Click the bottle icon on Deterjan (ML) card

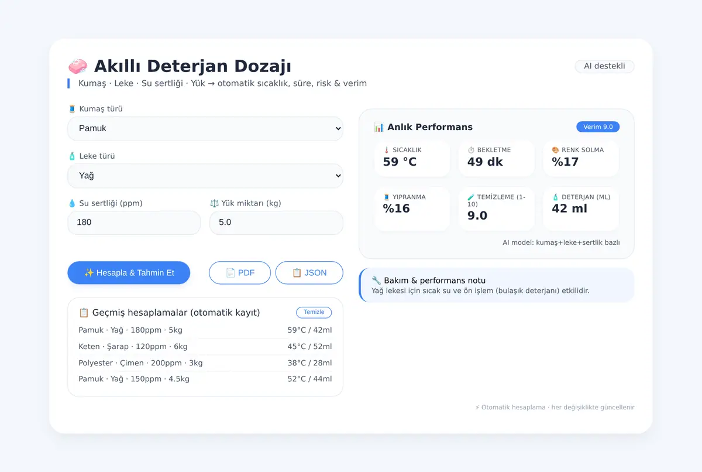click(555, 197)
